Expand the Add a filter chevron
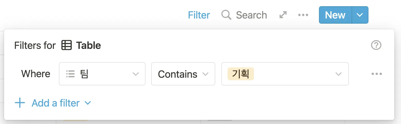401x124 pixels. tap(88, 103)
